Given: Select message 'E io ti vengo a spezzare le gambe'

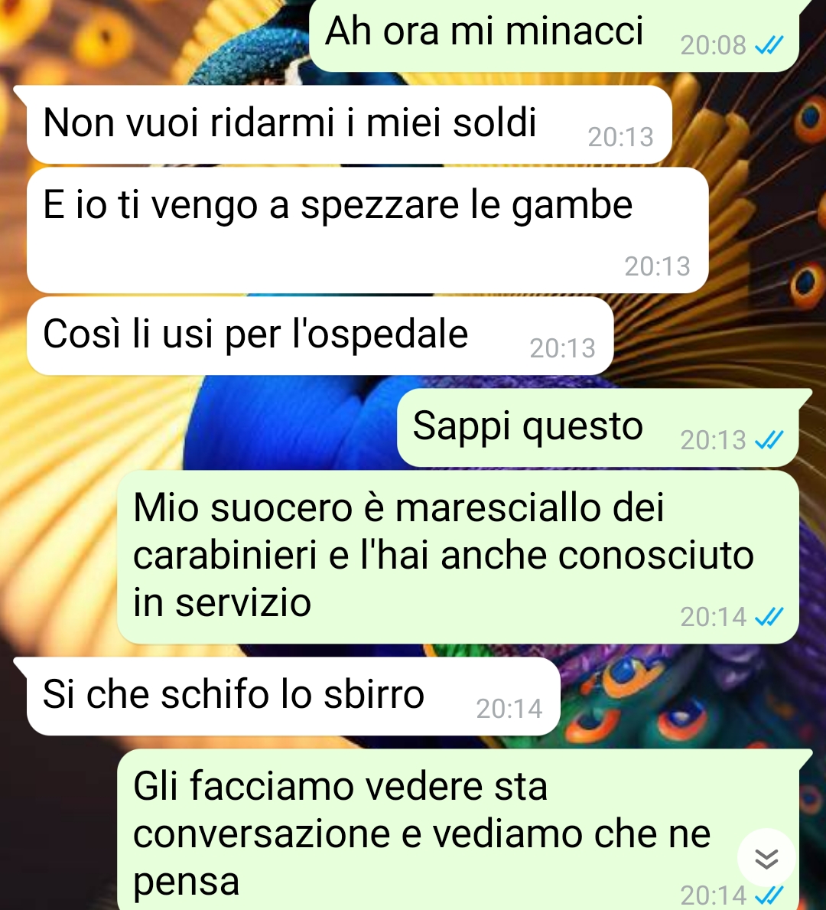Looking at the screenshot, I should pyautogui.click(x=368, y=230).
